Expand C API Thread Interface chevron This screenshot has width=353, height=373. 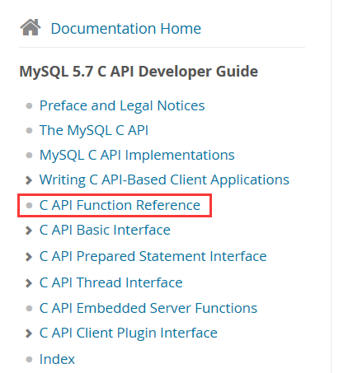tap(29, 283)
